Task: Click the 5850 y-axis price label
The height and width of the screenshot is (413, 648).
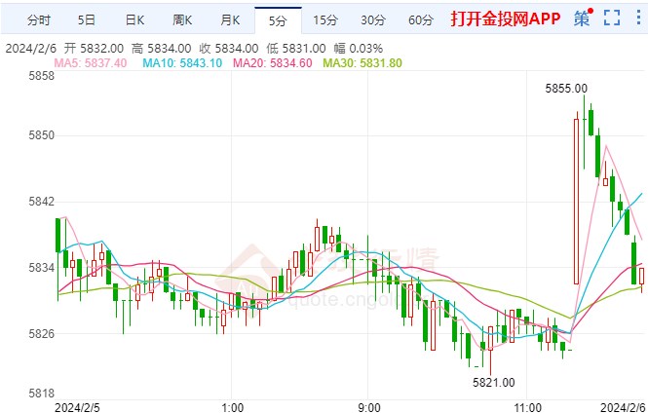Action: [41, 135]
